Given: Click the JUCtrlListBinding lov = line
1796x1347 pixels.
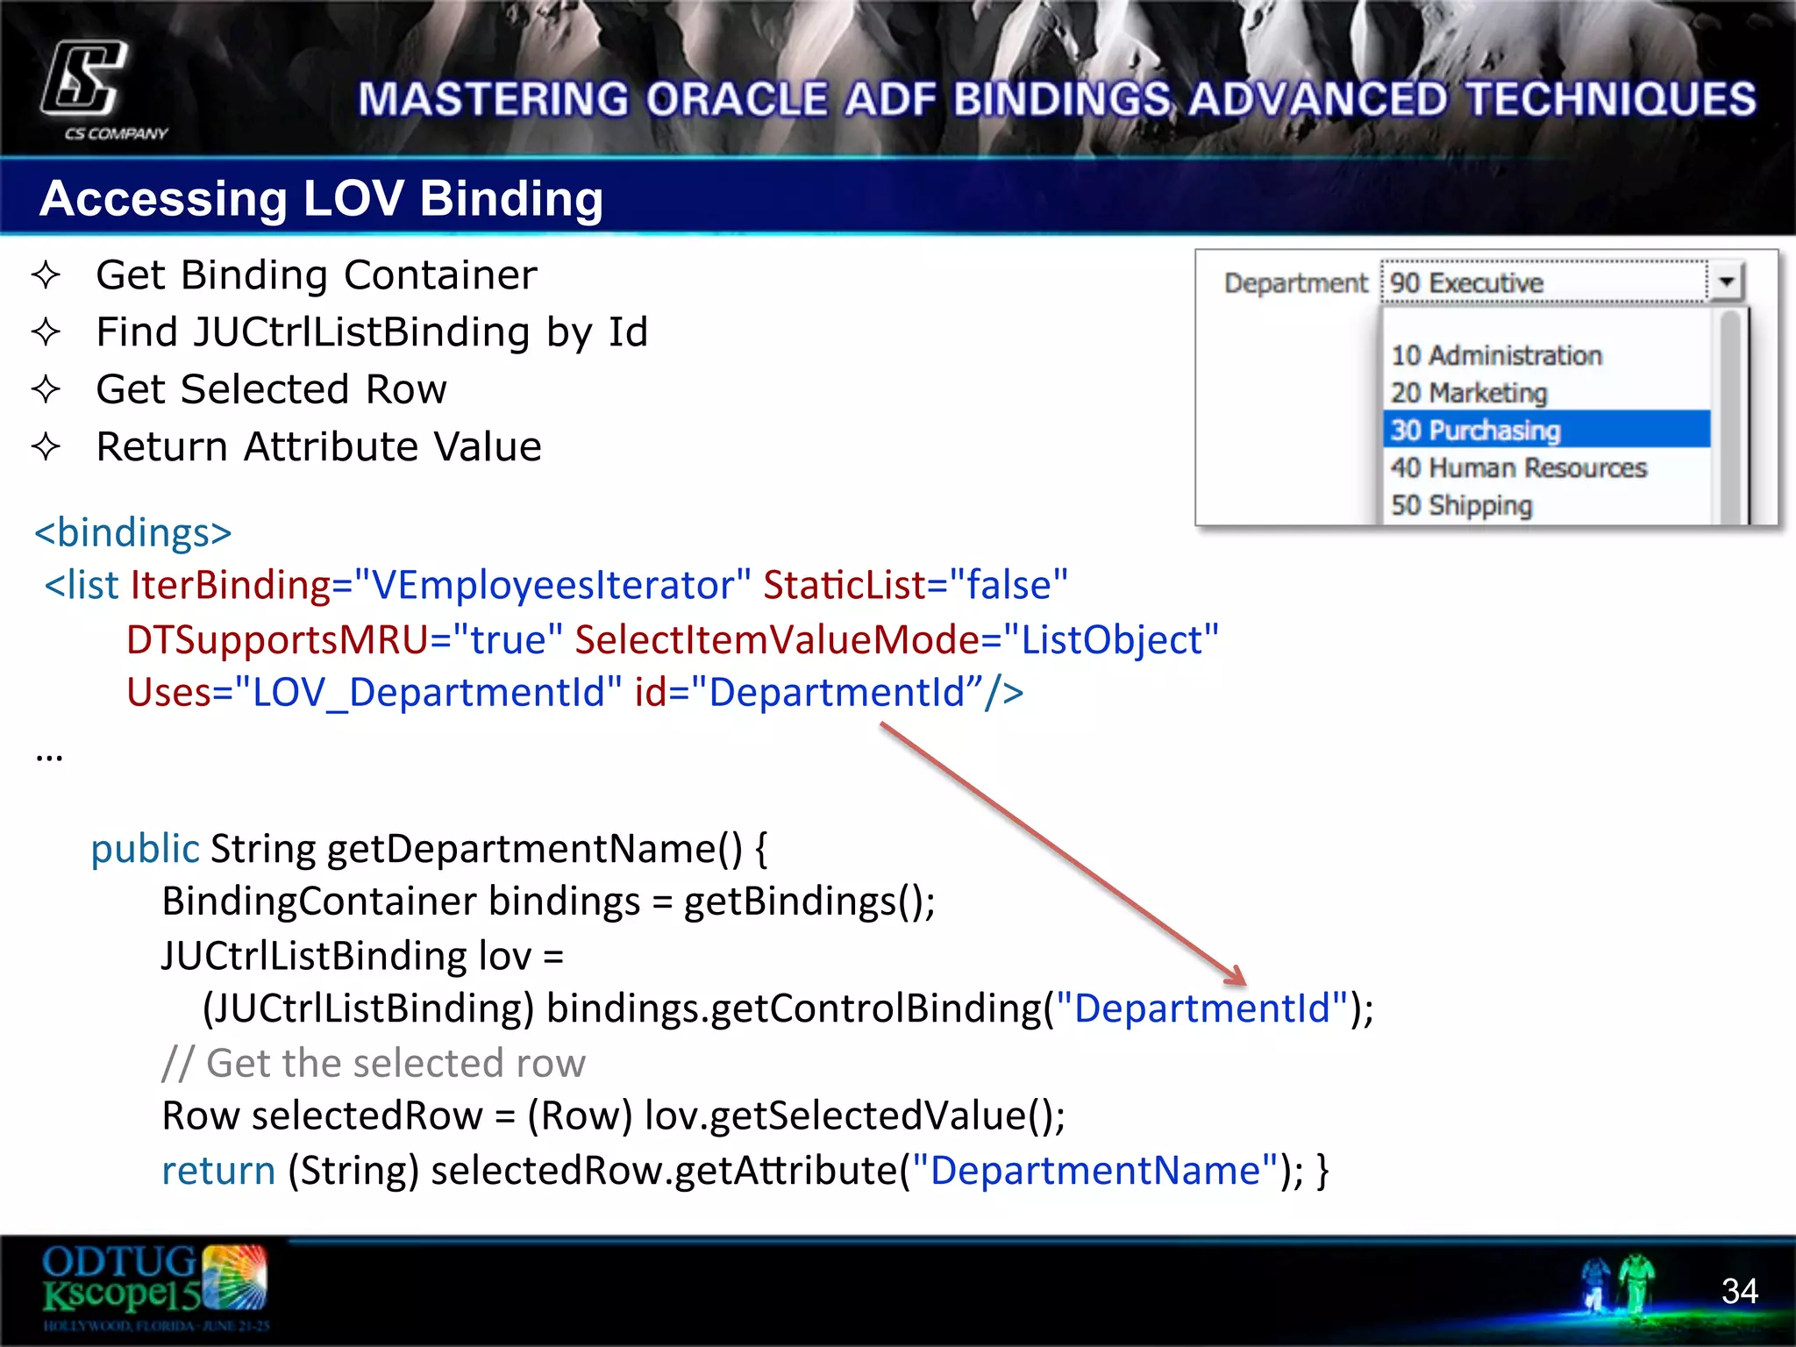Looking at the screenshot, I should (x=362, y=956).
